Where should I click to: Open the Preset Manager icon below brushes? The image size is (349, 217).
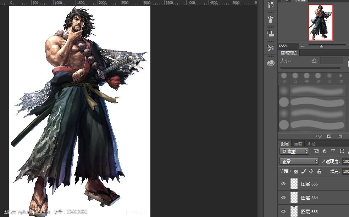point(329,136)
